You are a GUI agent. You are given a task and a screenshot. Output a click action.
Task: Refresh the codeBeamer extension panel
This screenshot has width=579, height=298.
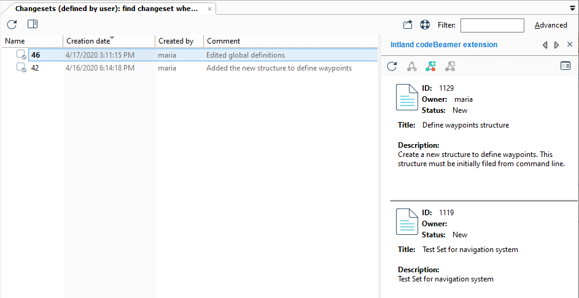click(392, 66)
